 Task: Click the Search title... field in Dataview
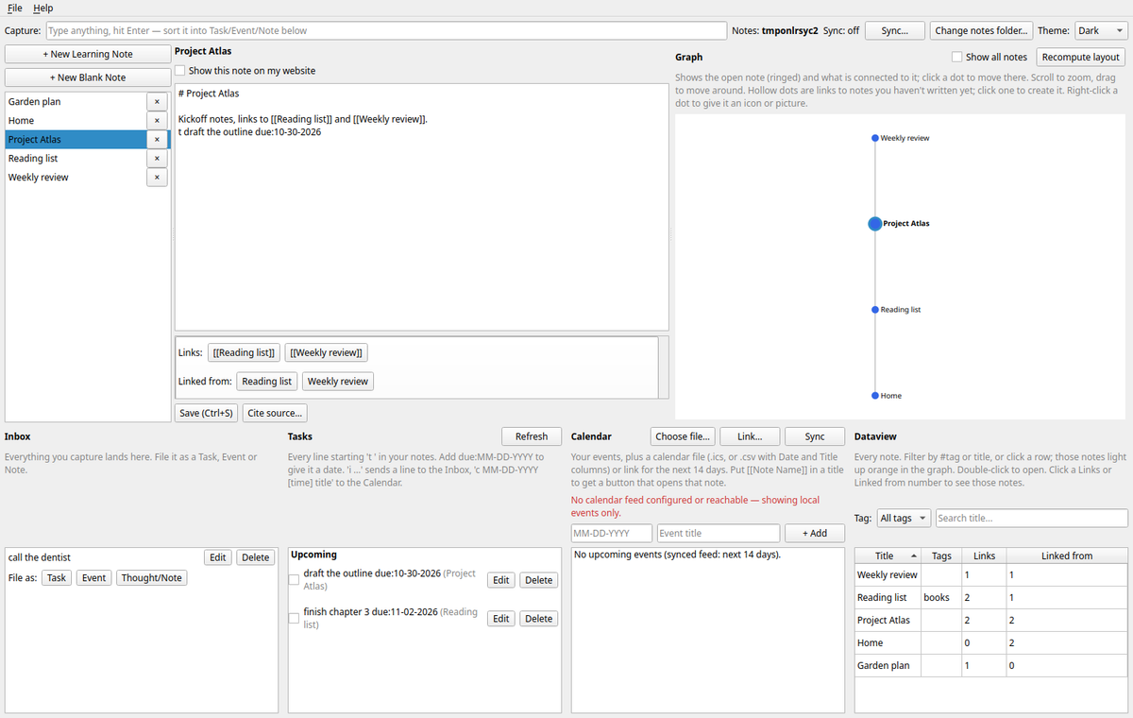coord(1031,518)
